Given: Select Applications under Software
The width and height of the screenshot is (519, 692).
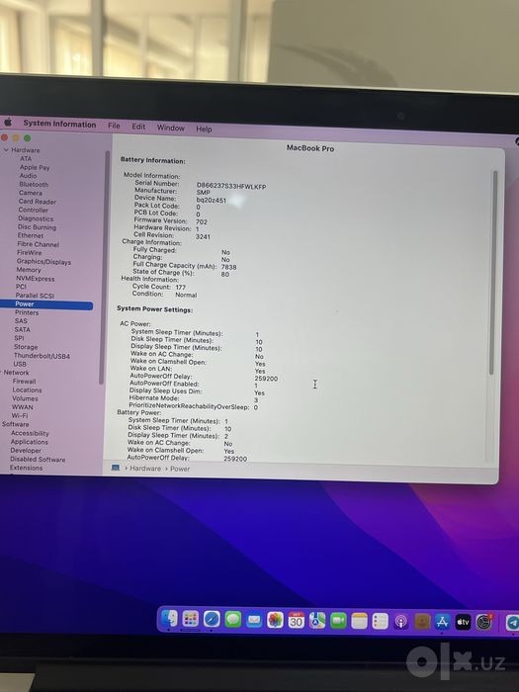Looking at the screenshot, I should click(29, 442).
